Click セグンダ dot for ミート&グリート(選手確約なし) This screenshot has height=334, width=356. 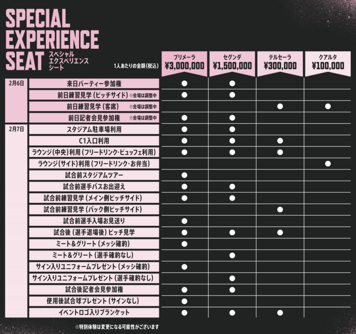click(x=232, y=255)
